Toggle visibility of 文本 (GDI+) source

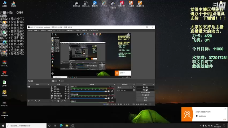(x=66, y=98)
